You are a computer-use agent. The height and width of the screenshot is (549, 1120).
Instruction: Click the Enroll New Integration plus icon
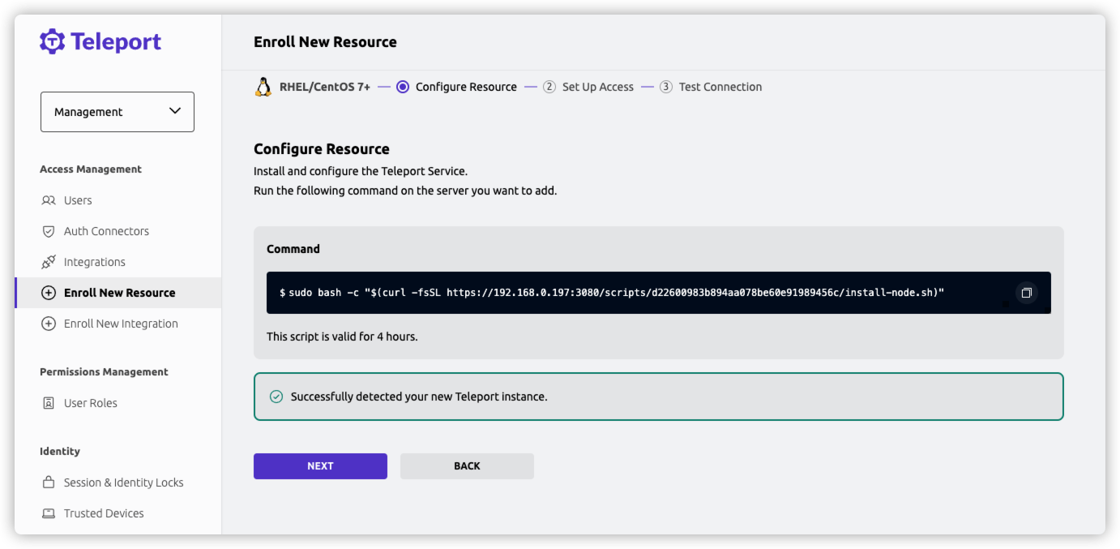coord(49,324)
